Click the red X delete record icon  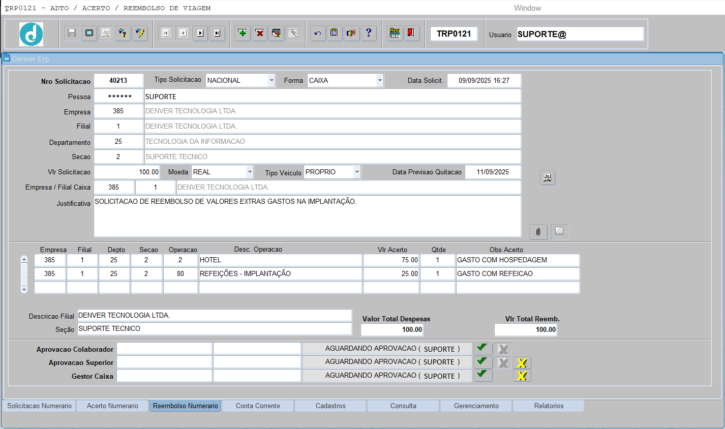[x=259, y=33]
